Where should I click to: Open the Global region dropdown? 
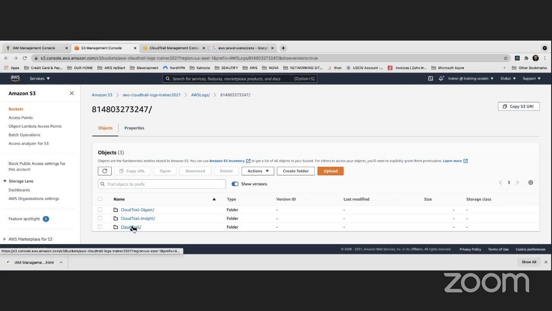pos(508,79)
